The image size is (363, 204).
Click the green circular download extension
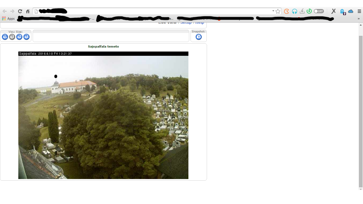309,11
